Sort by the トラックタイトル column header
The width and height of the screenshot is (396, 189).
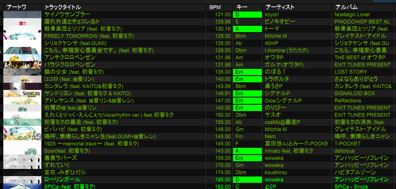tap(62, 7)
